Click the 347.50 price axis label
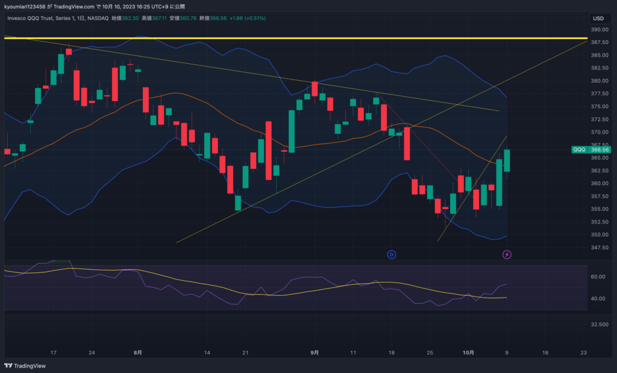This screenshot has width=617, height=373. [x=600, y=248]
